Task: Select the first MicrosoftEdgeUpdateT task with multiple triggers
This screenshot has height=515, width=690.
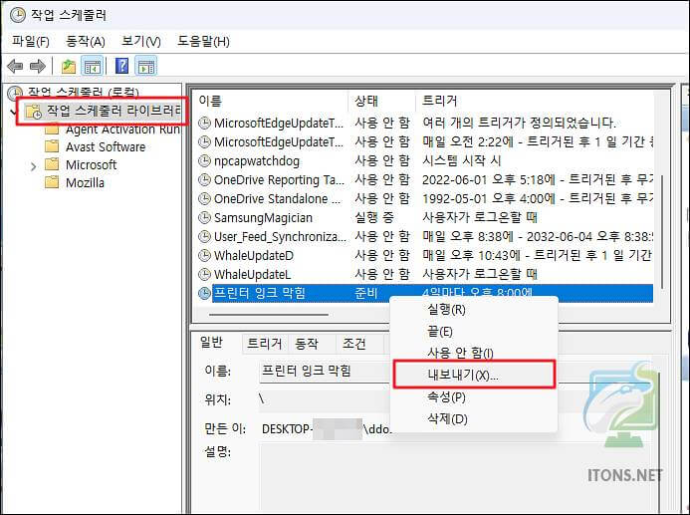Action: pos(425,123)
